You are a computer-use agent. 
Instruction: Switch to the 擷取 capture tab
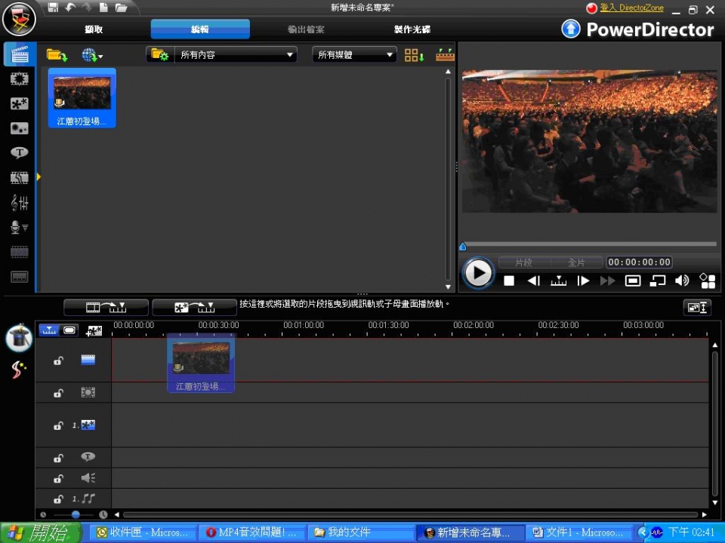point(94,29)
